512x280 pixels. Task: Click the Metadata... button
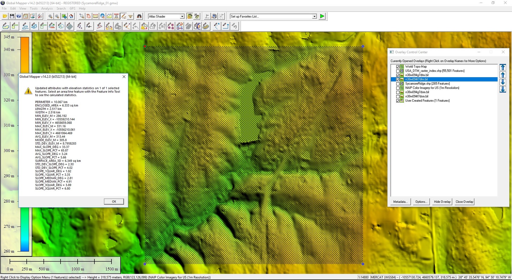400,202
